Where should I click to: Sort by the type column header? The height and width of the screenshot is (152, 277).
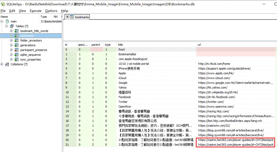(x=110, y=45)
